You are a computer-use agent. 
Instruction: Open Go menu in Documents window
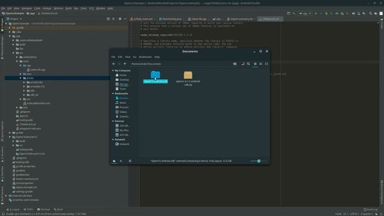pyautogui.click(x=134, y=57)
